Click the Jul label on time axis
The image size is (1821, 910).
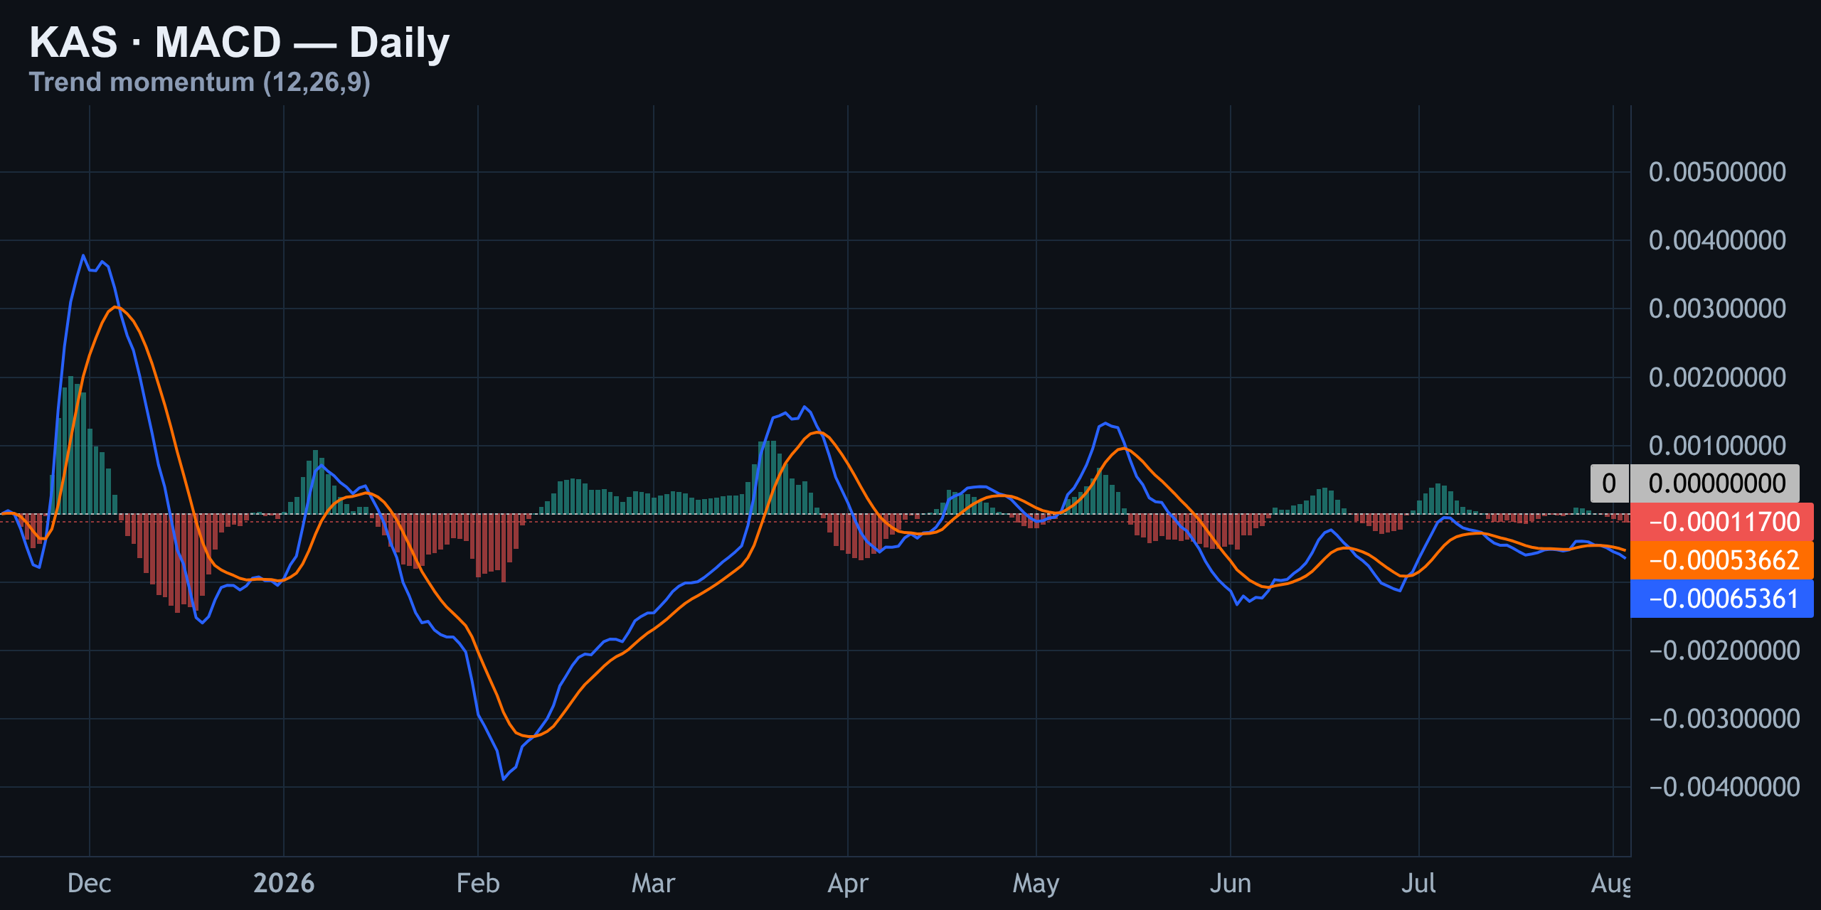[x=1419, y=884]
